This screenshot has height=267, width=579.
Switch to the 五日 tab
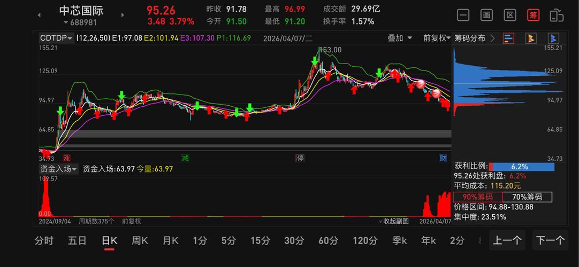[77, 241]
